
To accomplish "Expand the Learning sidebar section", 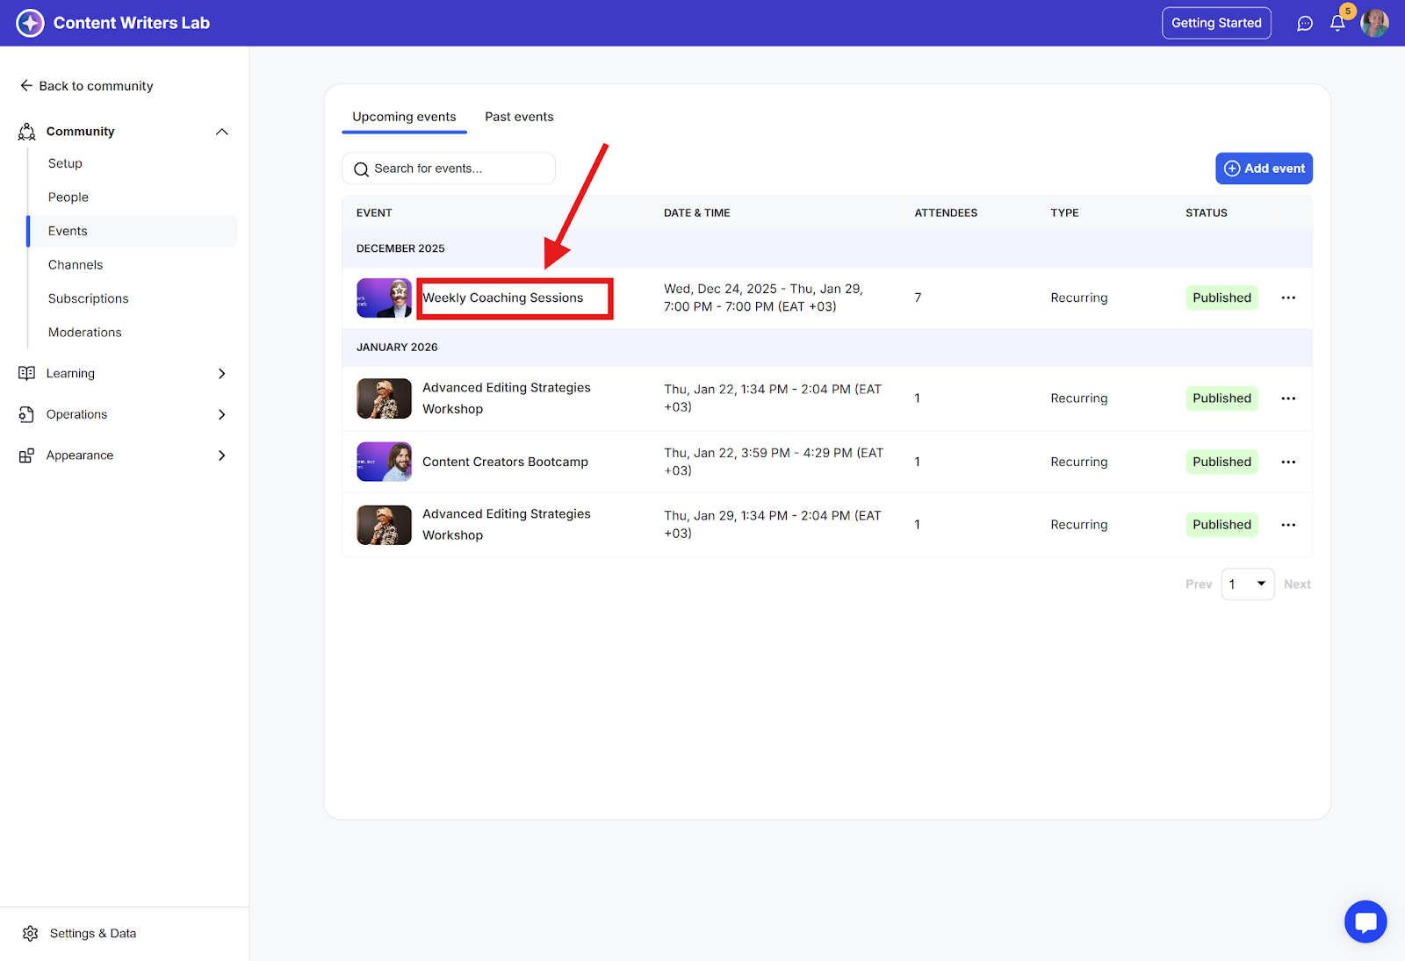I will tap(221, 374).
